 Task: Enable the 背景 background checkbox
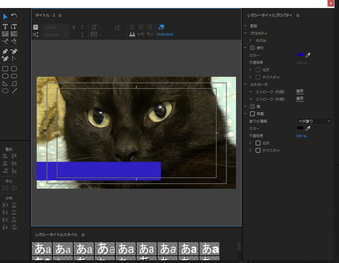(x=252, y=114)
